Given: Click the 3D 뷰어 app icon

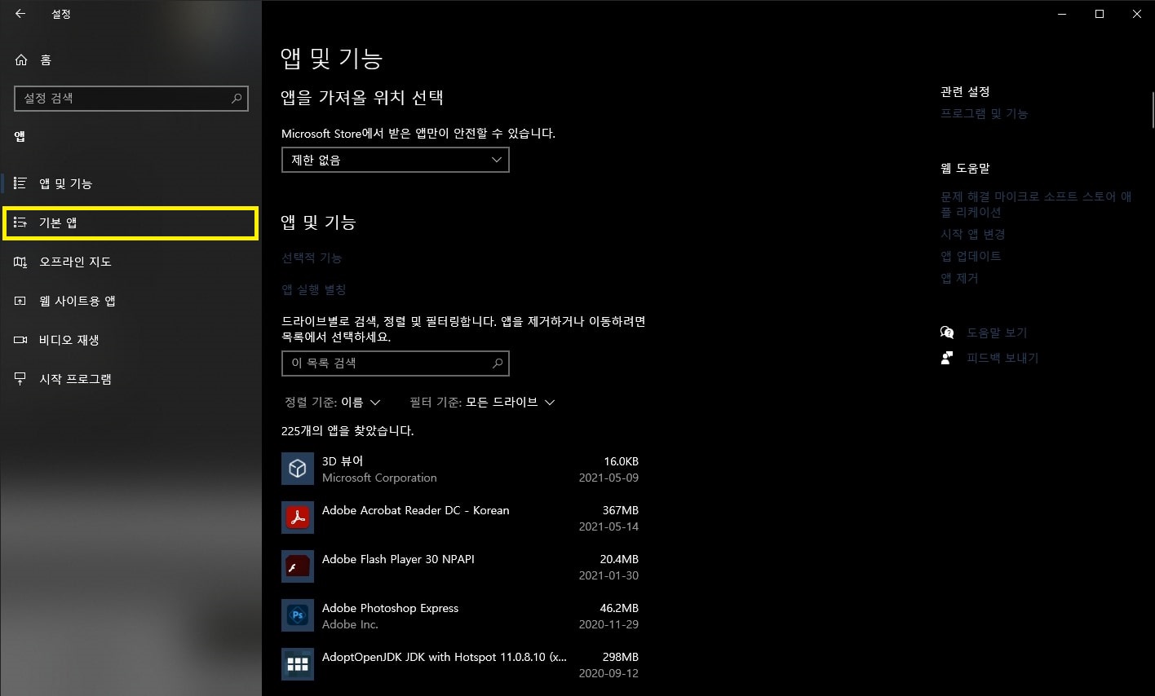Looking at the screenshot, I should (x=297, y=469).
